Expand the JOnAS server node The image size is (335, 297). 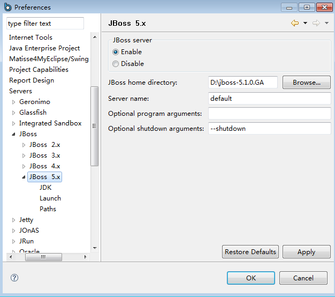[x=14, y=231]
